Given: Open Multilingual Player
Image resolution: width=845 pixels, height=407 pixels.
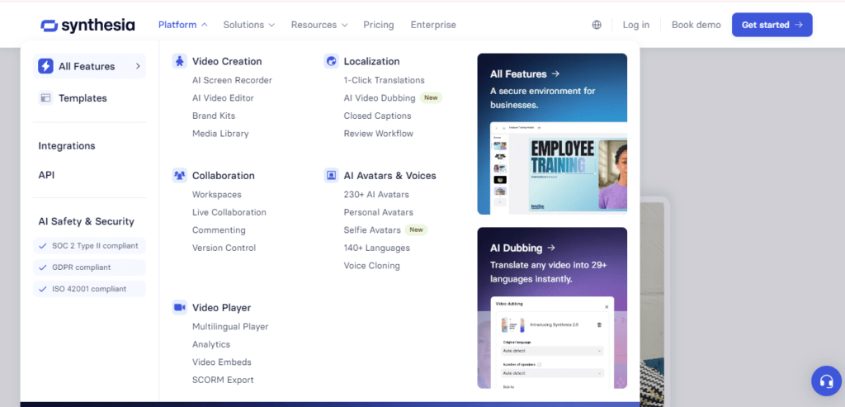Looking at the screenshot, I should pos(230,327).
